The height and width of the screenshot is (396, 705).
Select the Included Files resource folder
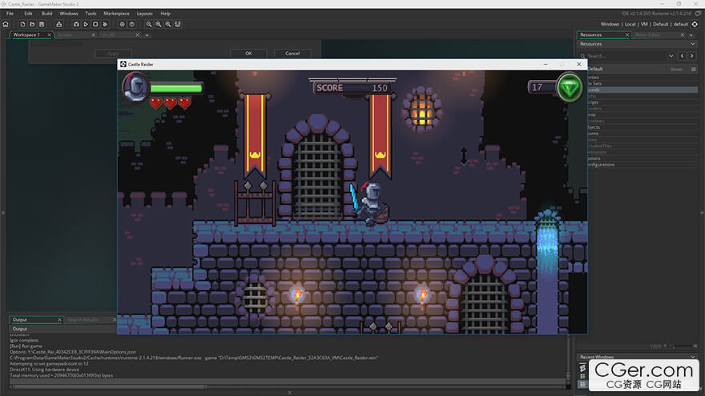(x=643, y=146)
